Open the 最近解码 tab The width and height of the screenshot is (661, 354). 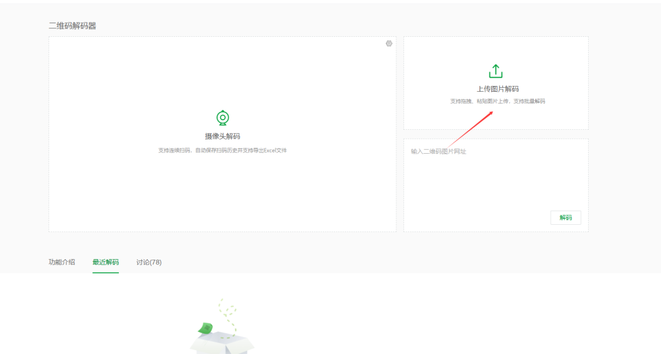(x=105, y=262)
